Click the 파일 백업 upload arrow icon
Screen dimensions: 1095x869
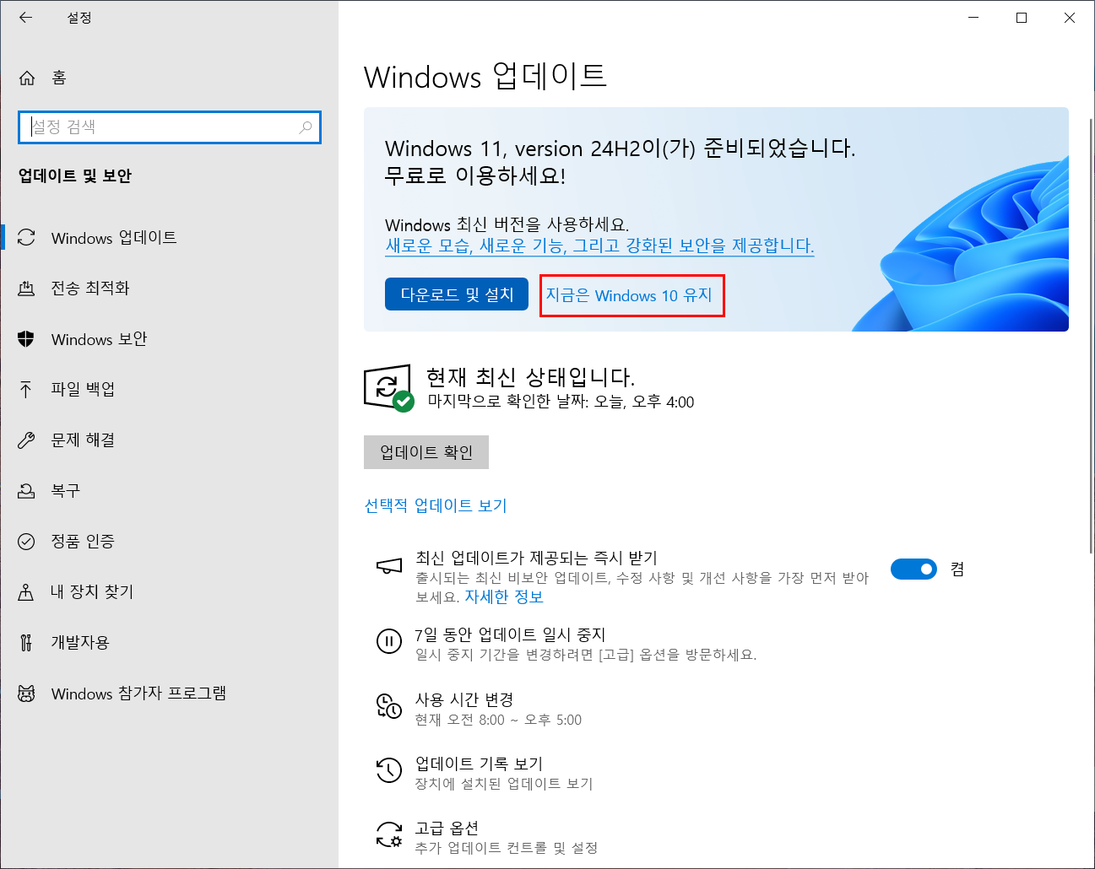26,389
